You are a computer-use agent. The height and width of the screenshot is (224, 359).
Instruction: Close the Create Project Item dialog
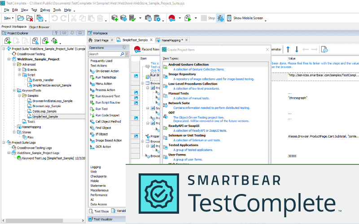click(x=267, y=50)
